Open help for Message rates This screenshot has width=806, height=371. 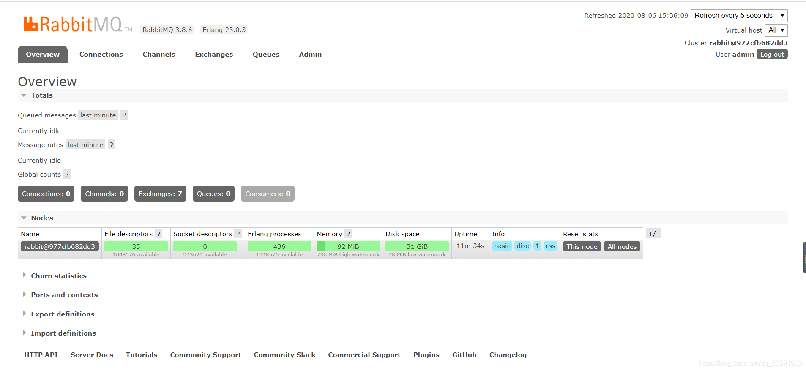[112, 145]
